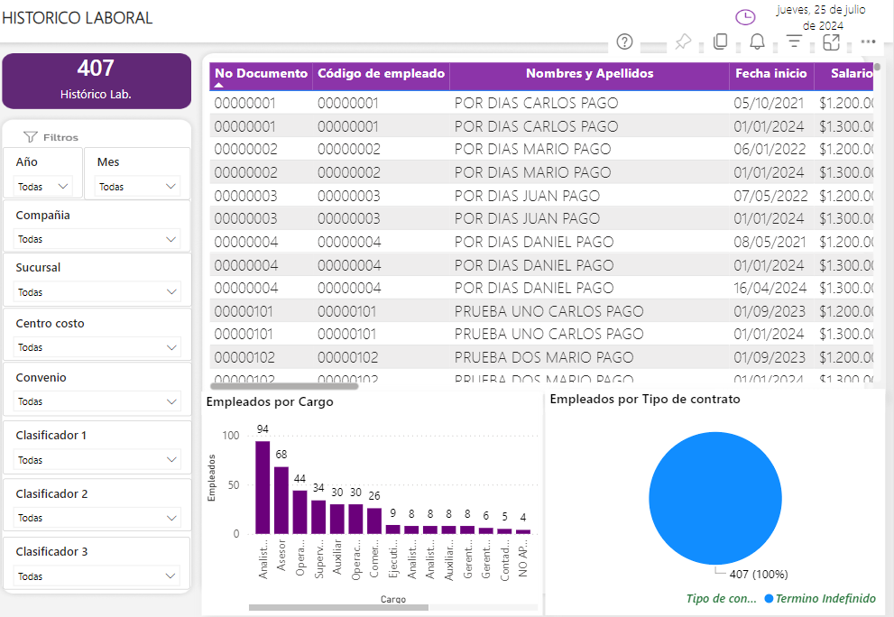Viewport: 894px width, 617px height.
Task: Click the tallest bar labeled 94
Action: [x=263, y=487]
